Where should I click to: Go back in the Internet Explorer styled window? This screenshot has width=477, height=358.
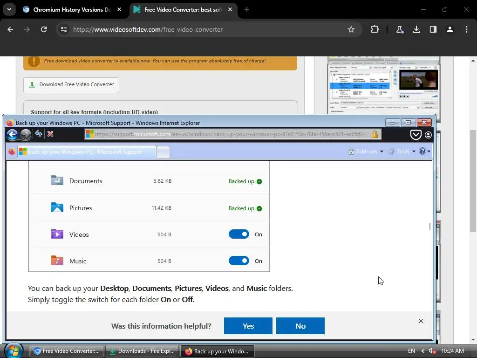pos(13,134)
